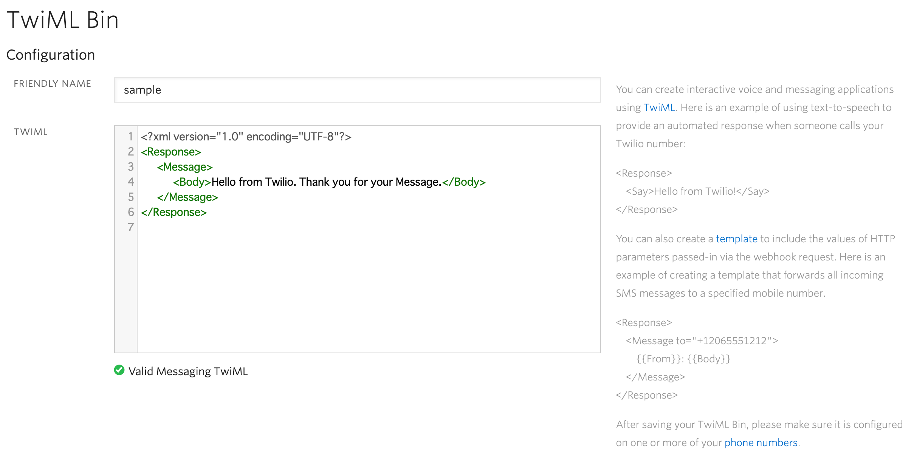Click the closing Response tag in editor

(174, 212)
